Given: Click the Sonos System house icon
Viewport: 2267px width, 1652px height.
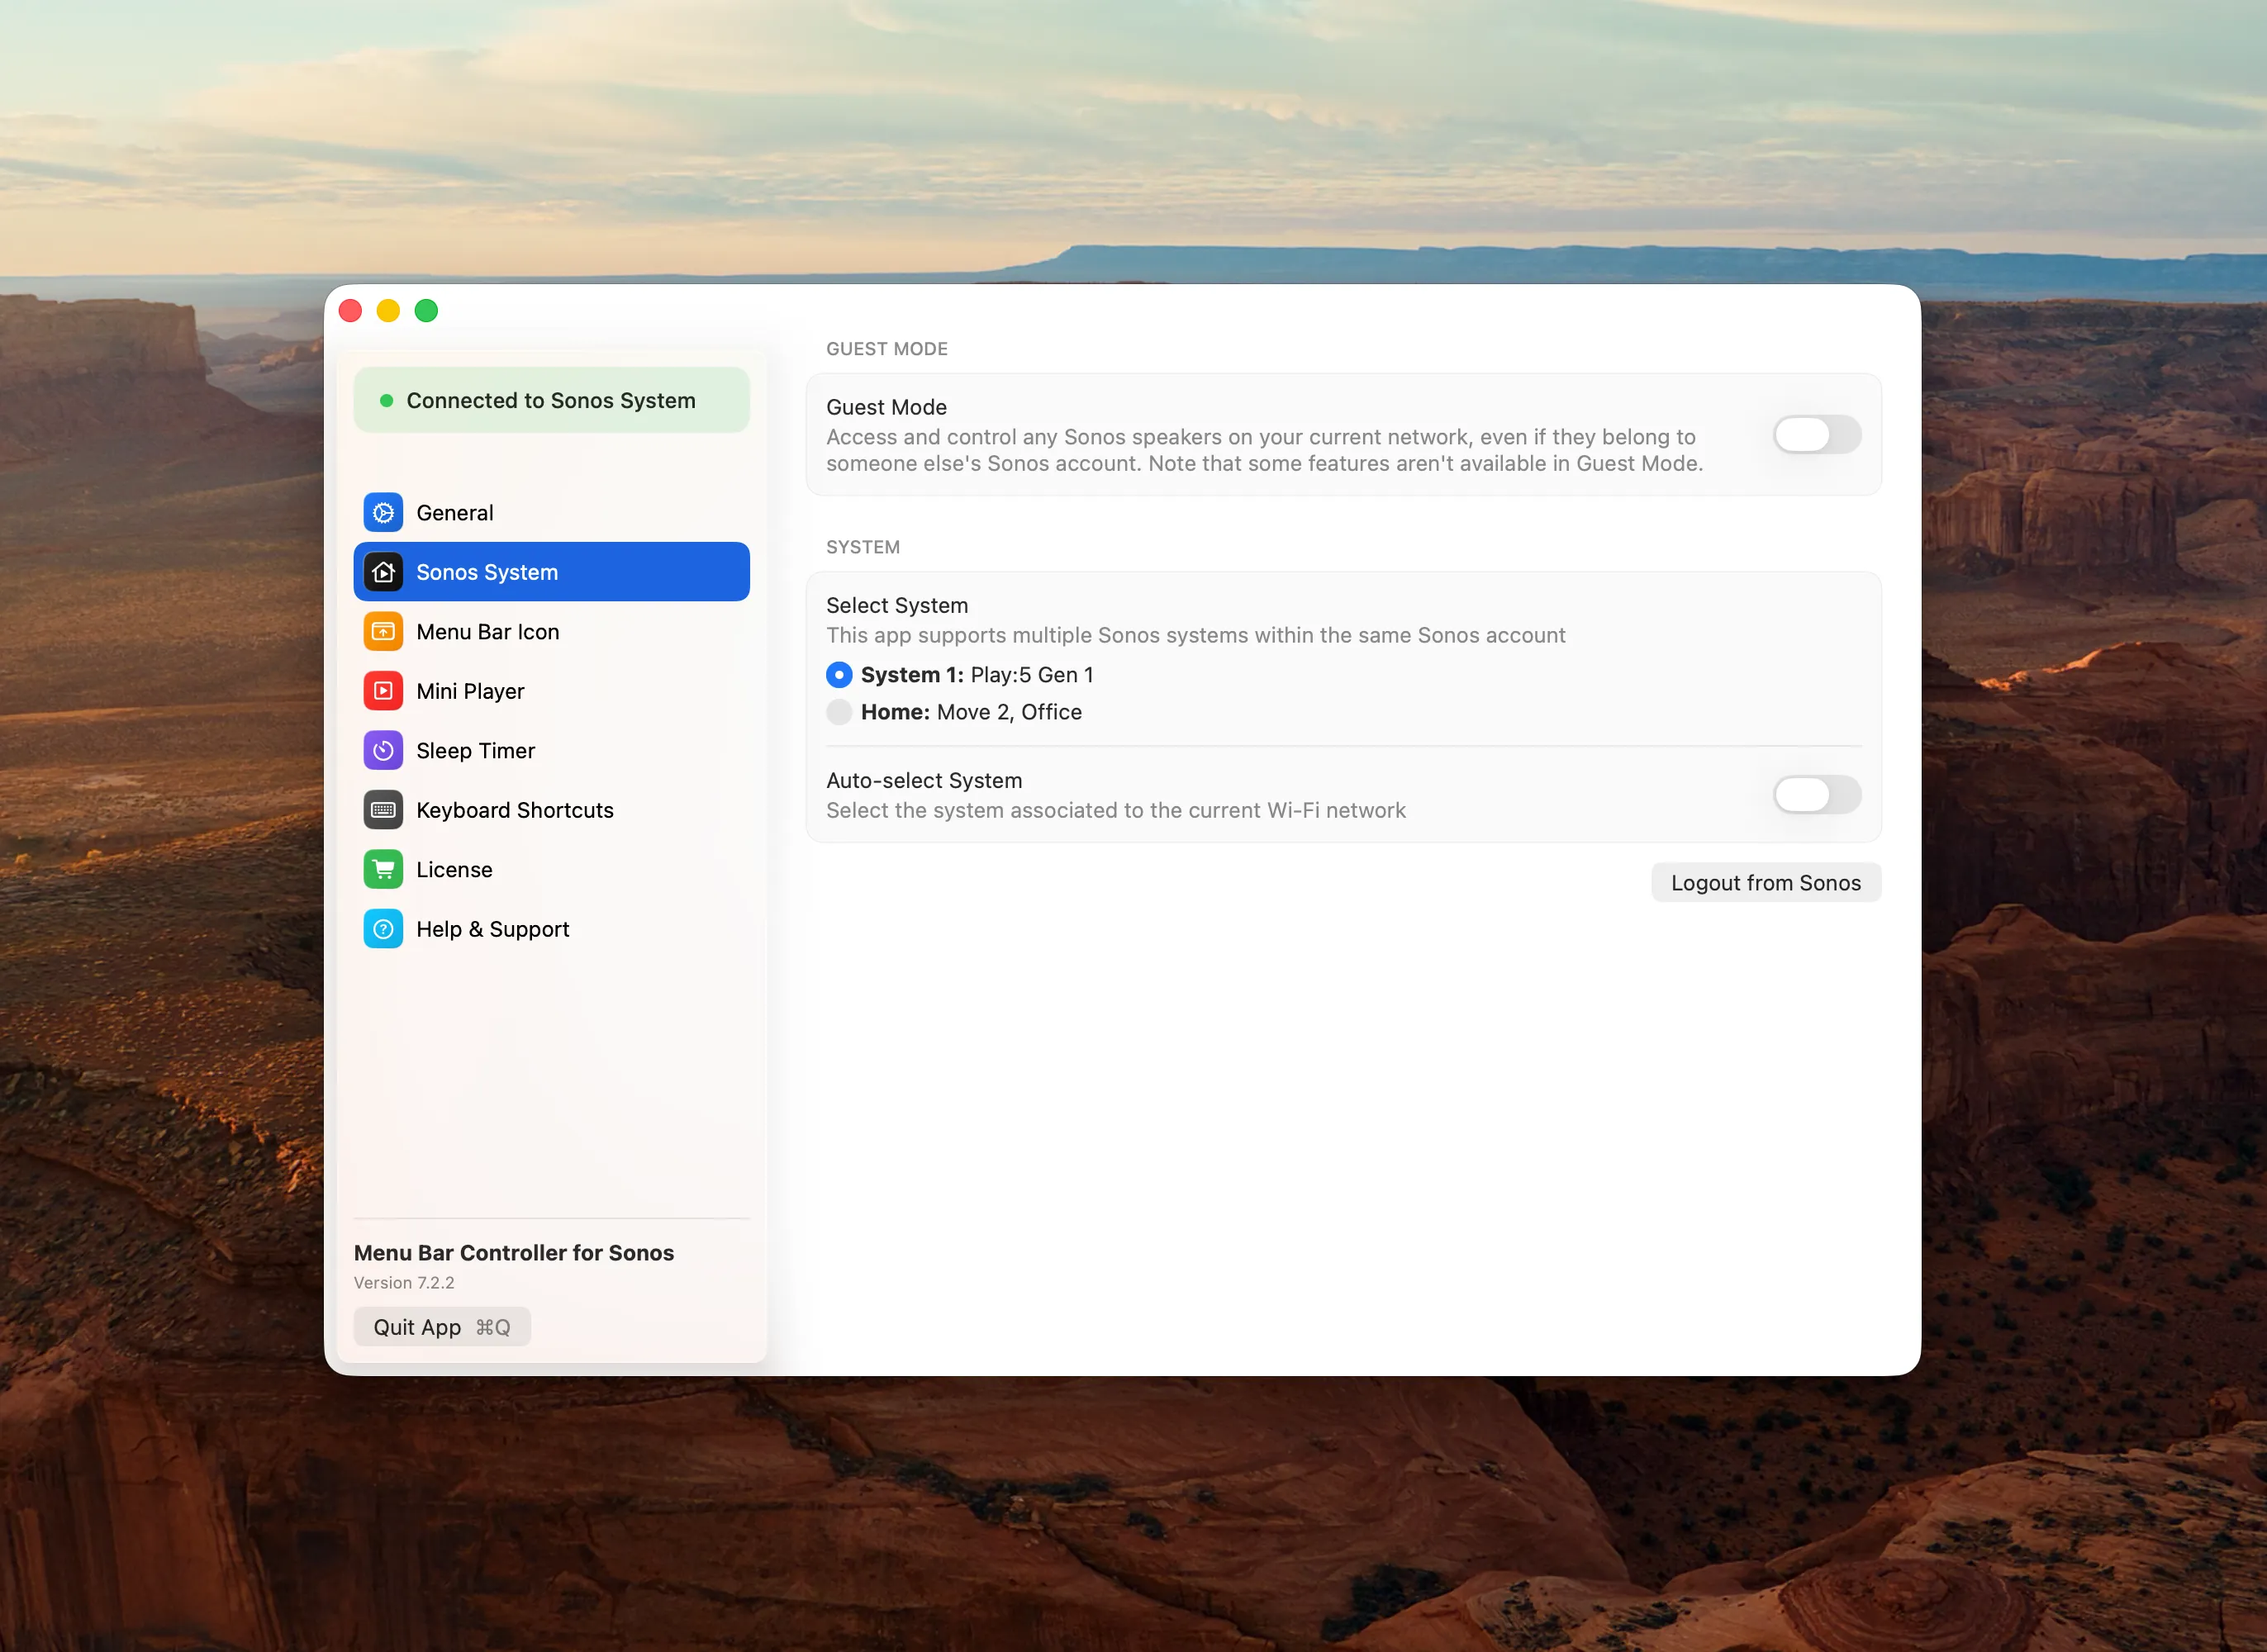Looking at the screenshot, I should pos(383,572).
